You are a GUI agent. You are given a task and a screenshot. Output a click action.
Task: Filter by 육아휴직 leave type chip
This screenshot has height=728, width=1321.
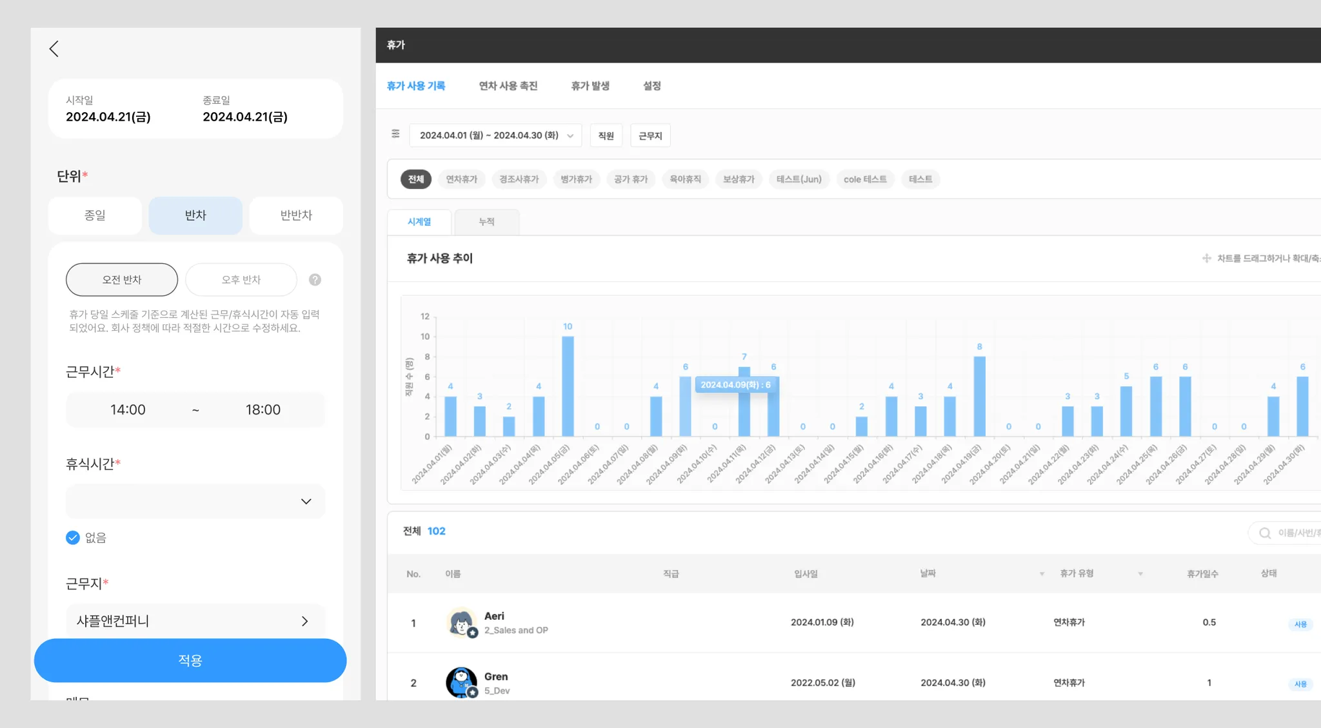point(686,179)
